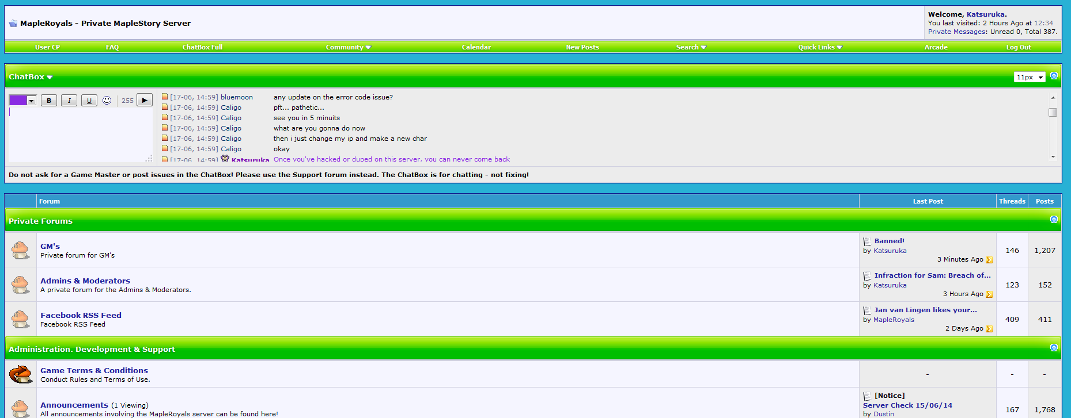Image resolution: width=1071 pixels, height=418 pixels.
Task: Expand the Community dropdown menu
Action: pos(348,47)
